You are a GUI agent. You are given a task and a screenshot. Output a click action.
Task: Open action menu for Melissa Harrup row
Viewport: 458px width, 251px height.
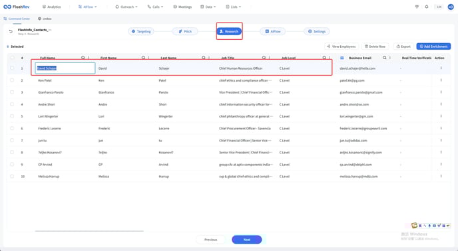pyautogui.click(x=441, y=176)
